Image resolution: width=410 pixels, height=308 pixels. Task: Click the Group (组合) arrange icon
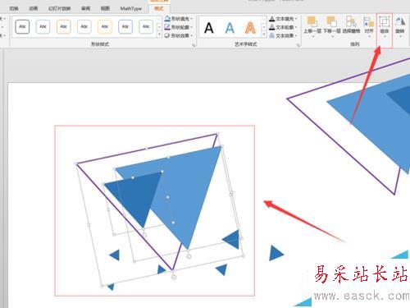tap(385, 21)
